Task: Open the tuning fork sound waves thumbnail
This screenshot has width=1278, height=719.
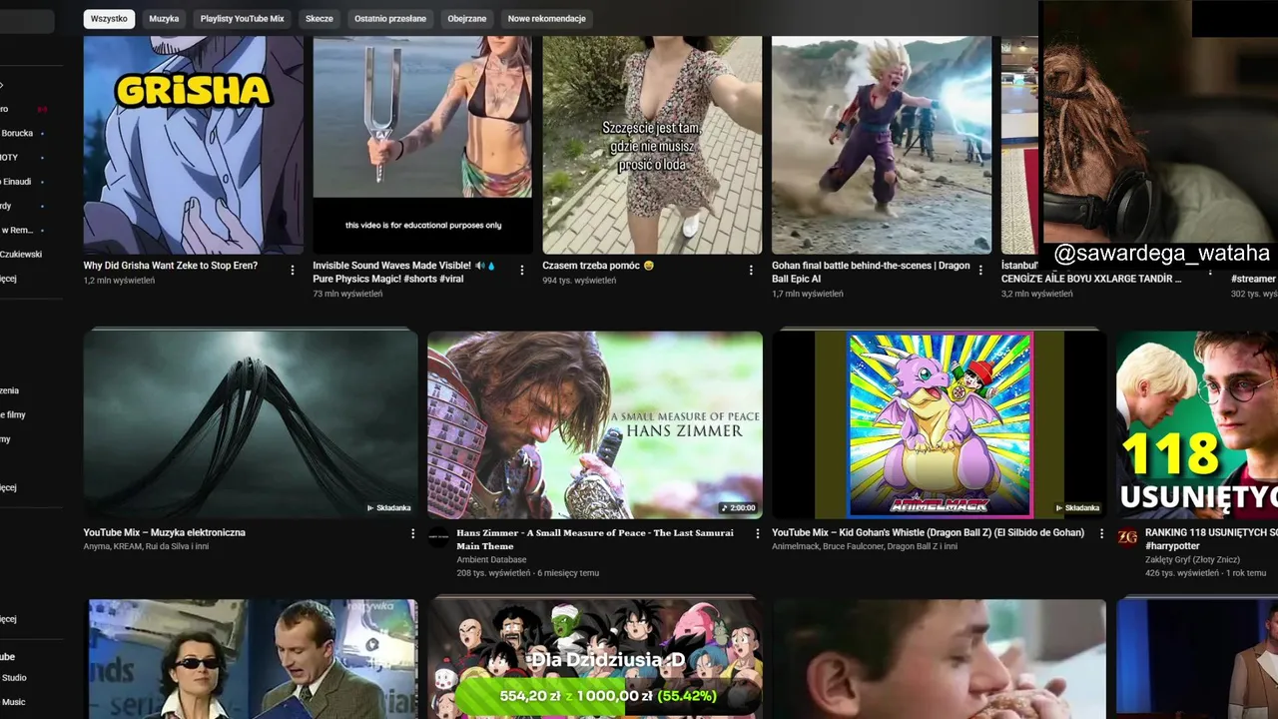Action: (422, 145)
